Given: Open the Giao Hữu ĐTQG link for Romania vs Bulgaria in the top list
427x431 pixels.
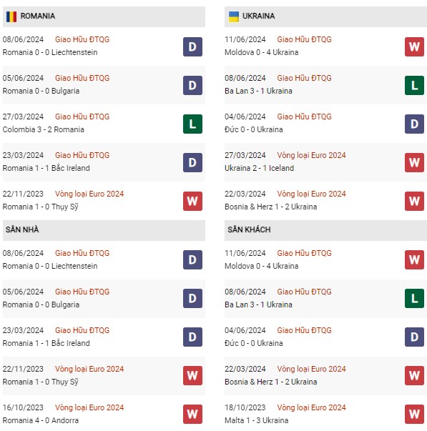Looking at the screenshot, I should coord(82,78).
